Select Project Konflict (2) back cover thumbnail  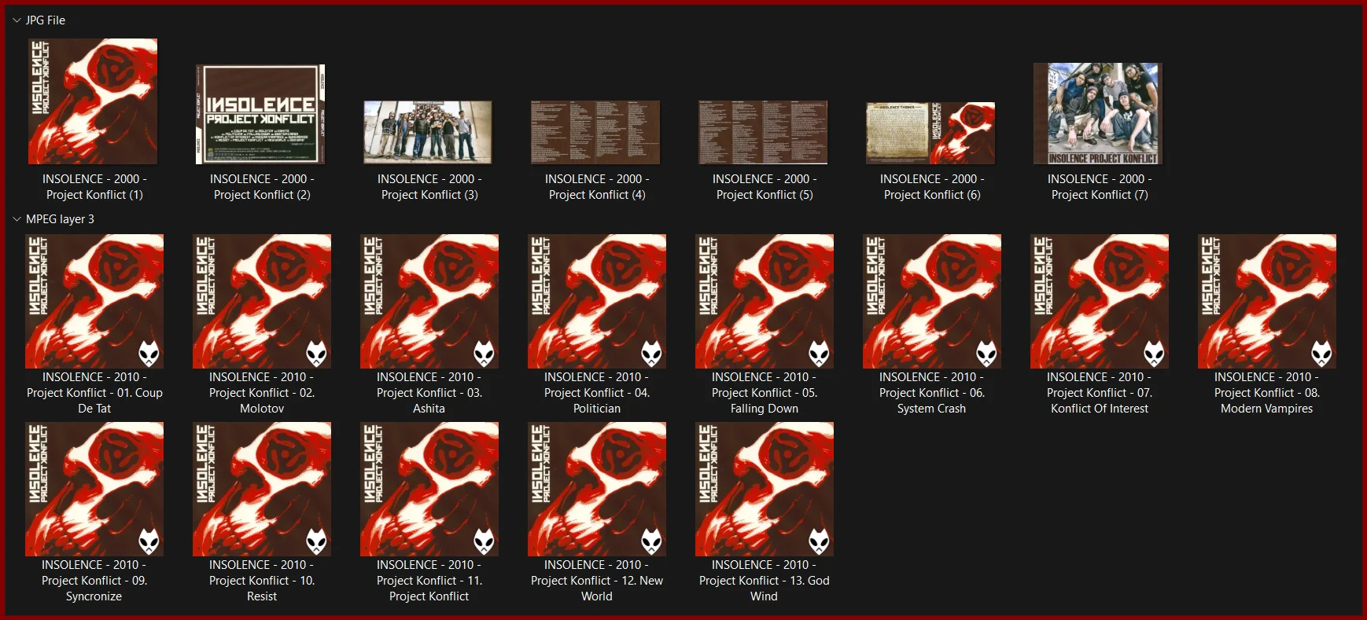tap(260, 114)
